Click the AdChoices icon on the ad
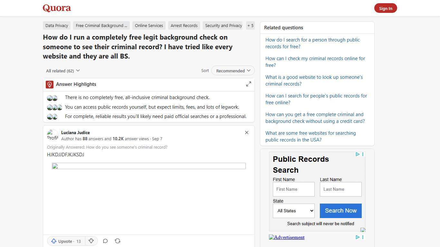 357,154
